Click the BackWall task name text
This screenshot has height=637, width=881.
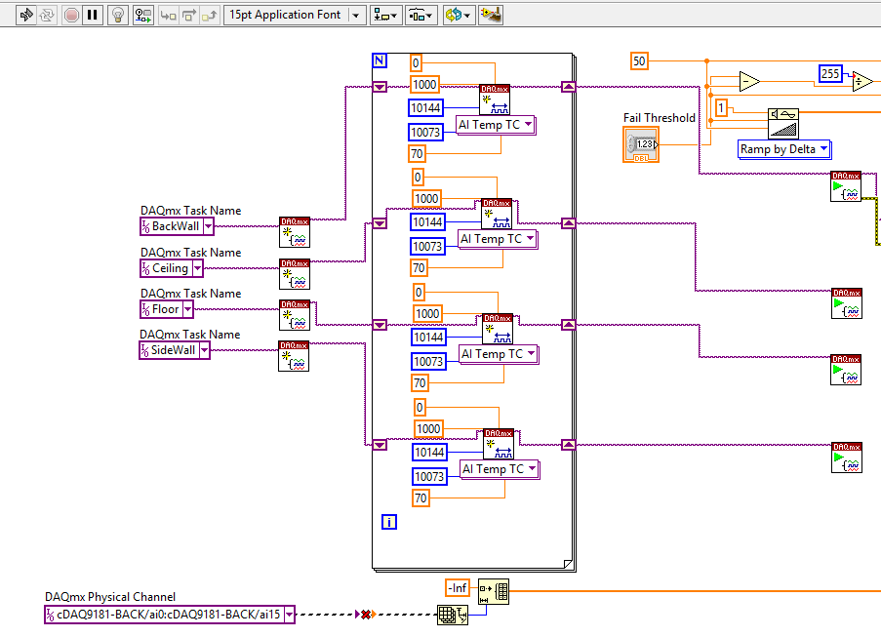[x=176, y=226]
